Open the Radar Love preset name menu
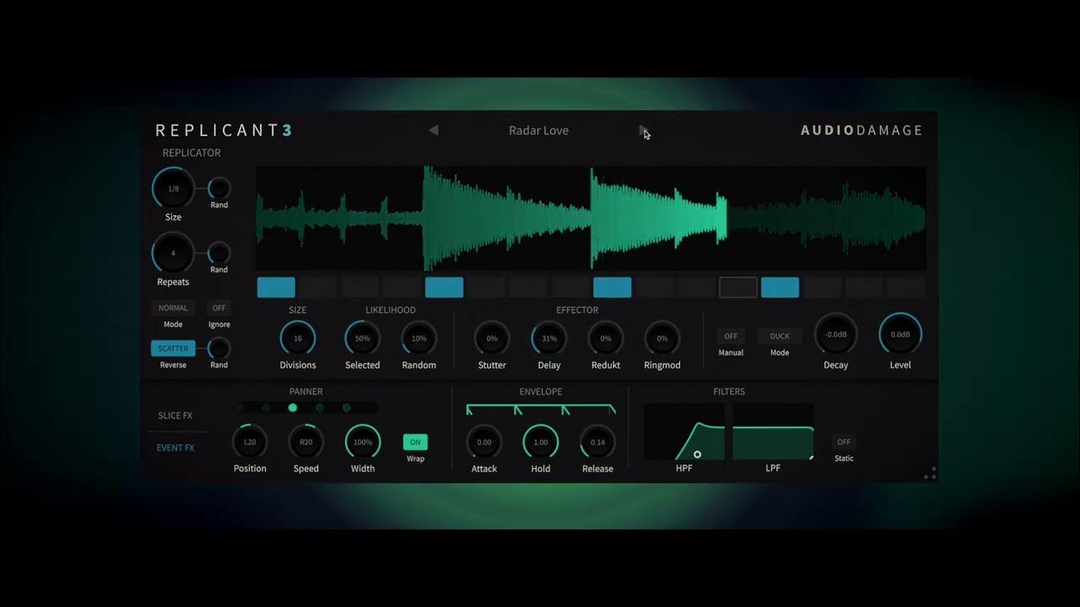The height and width of the screenshot is (607, 1080). click(x=538, y=131)
